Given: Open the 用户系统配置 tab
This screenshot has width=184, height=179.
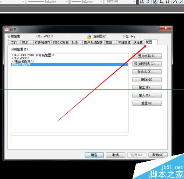Looking at the screenshot, I should click(x=93, y=43).
